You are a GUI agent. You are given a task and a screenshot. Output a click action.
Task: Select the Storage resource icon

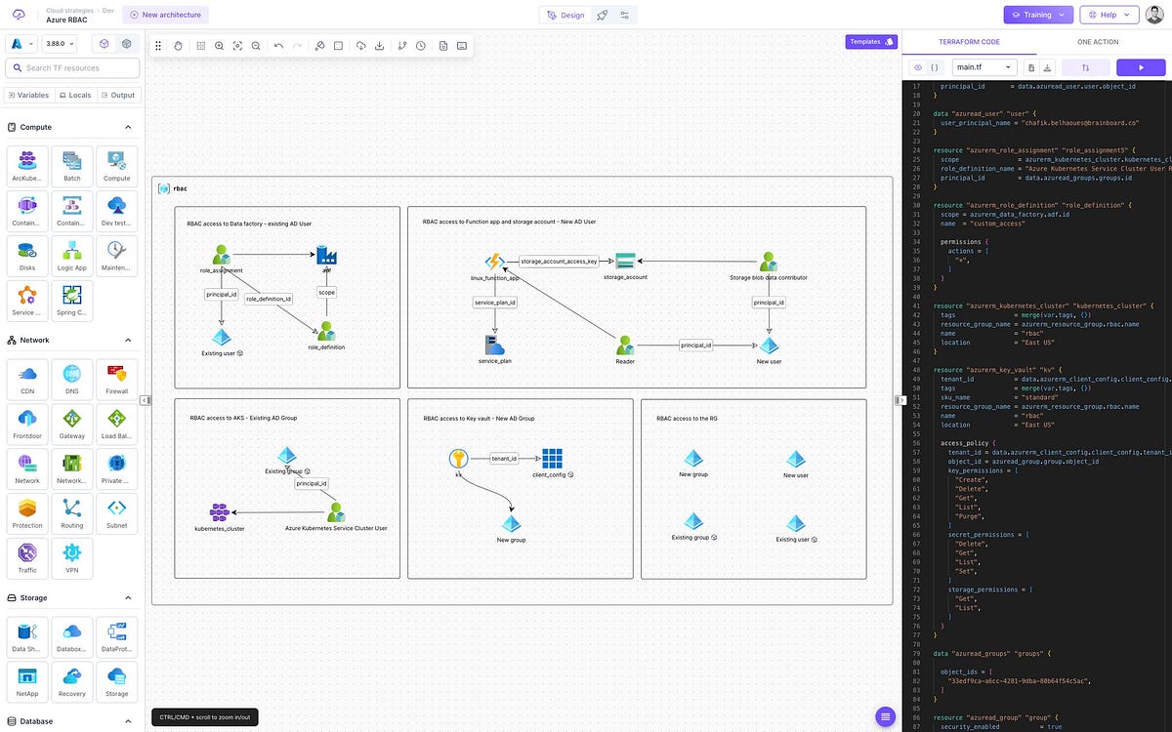[116, 680]
